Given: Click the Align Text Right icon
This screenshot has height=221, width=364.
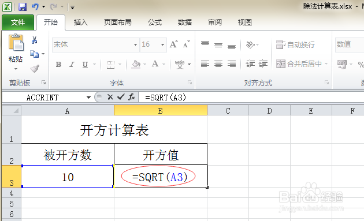Looking at the screenshot, I should [x=232, y=63].
